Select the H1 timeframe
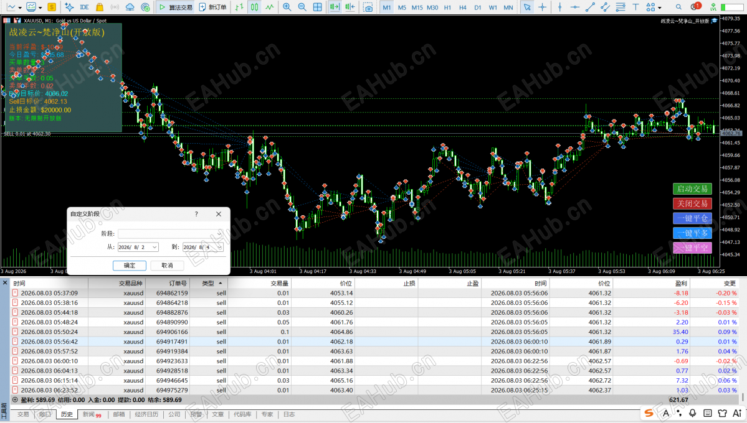The image size is (747, 423). click(447, 7)
